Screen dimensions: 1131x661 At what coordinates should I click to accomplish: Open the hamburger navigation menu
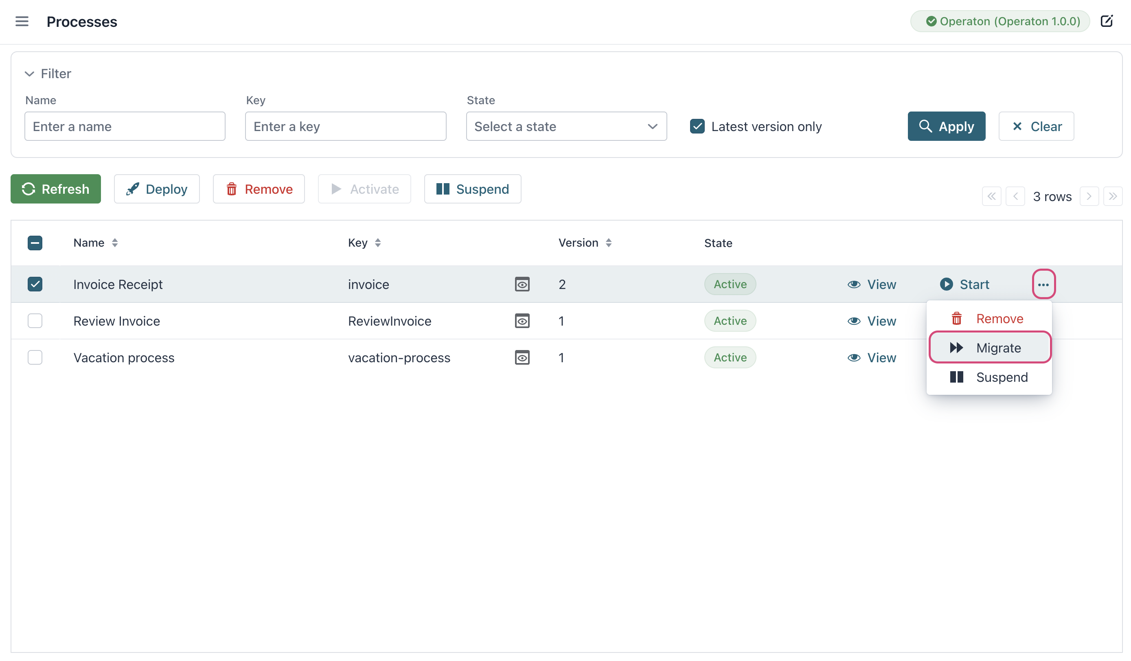tap(22, 21)
